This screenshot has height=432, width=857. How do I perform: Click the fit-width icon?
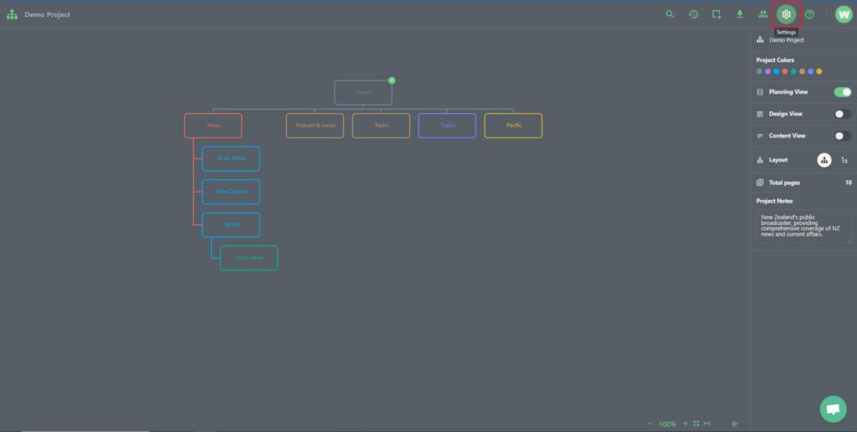707,424
